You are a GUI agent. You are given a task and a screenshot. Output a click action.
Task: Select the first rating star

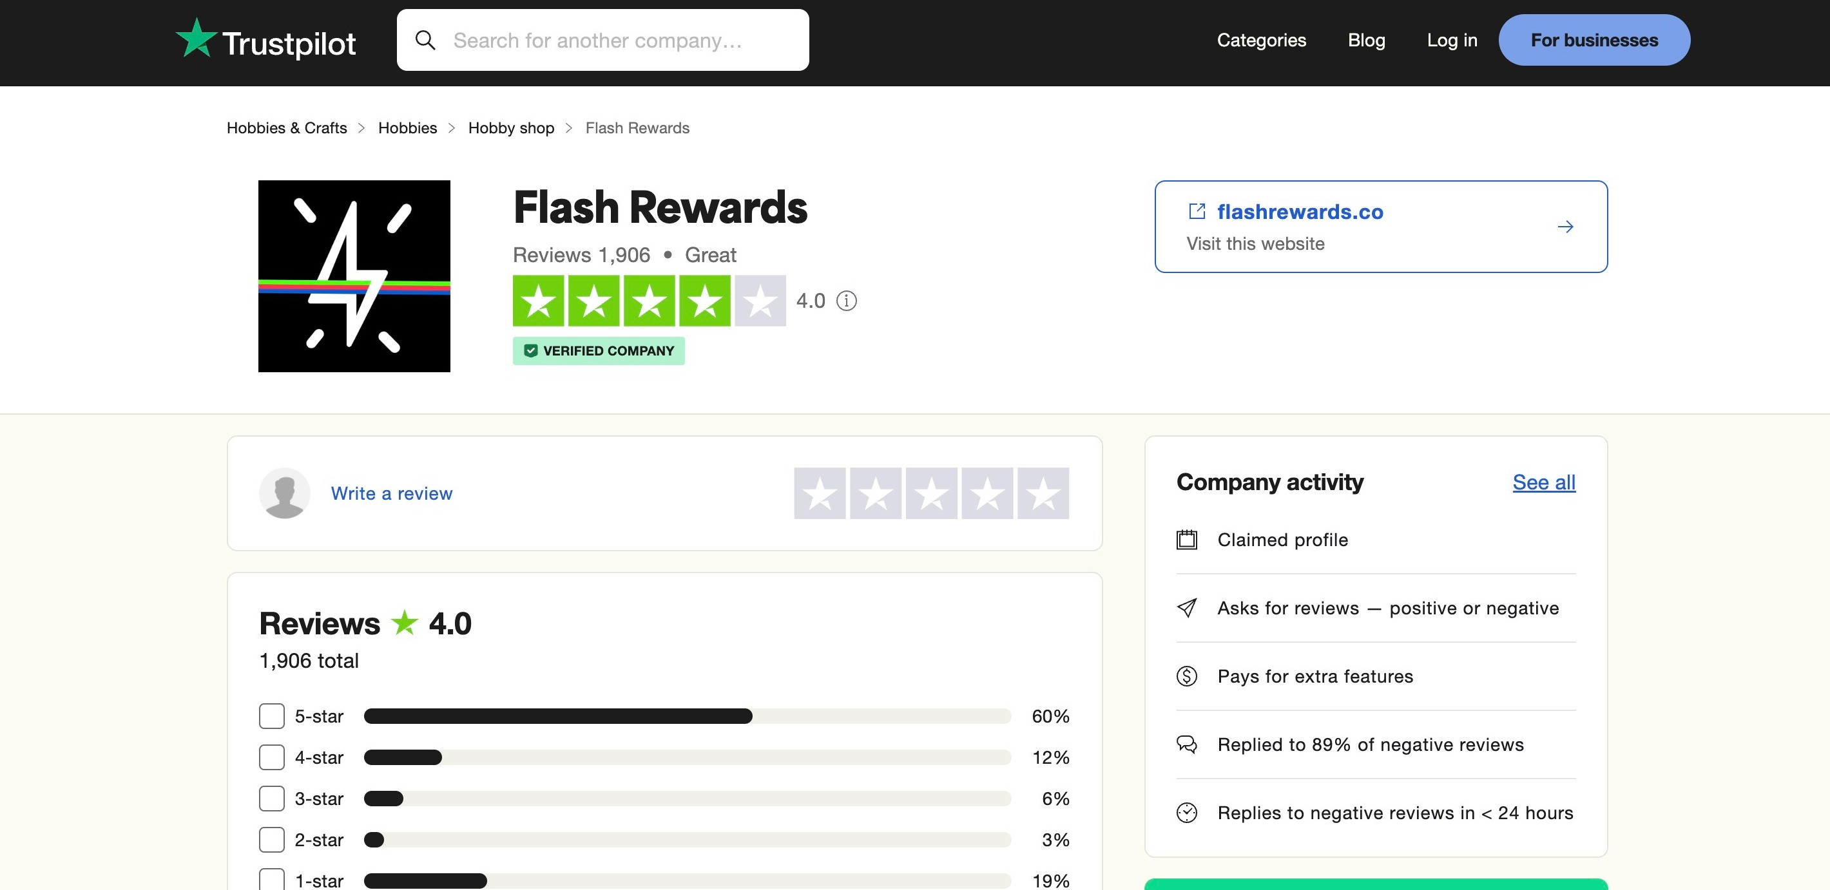tap(820, 493)
